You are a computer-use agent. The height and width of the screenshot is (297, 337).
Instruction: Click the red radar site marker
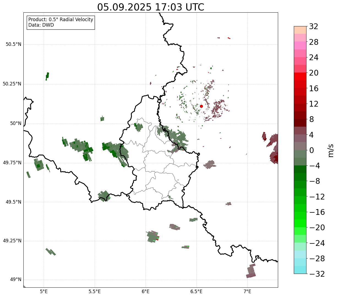(x=201, y=106)
